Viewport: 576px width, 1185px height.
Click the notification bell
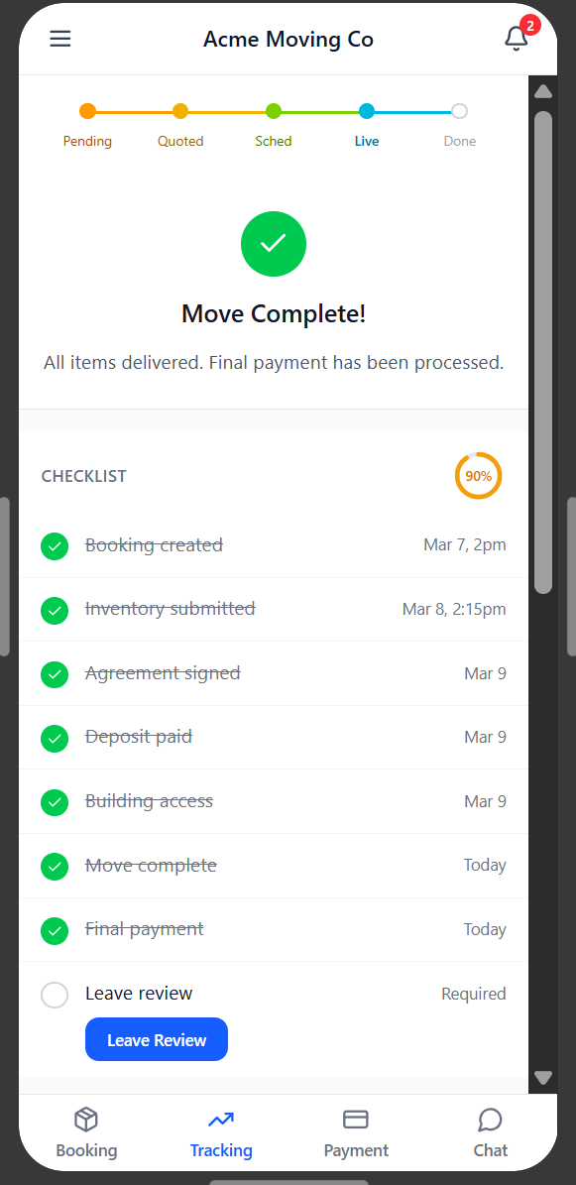click(517, 39)
